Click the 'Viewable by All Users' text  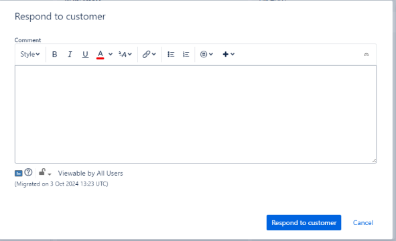(x=90, y=174)
